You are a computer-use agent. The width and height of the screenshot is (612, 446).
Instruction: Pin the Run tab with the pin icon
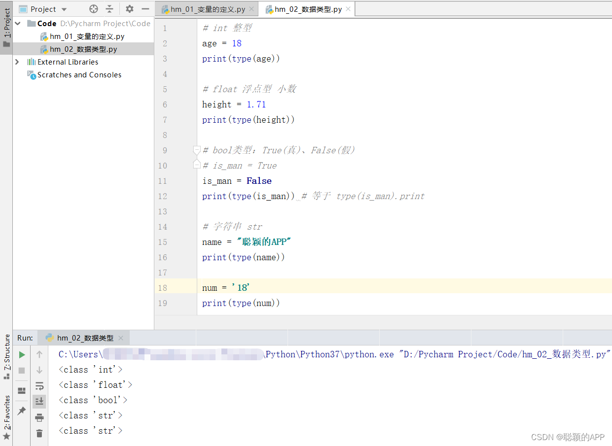click(x=22, y=410)
